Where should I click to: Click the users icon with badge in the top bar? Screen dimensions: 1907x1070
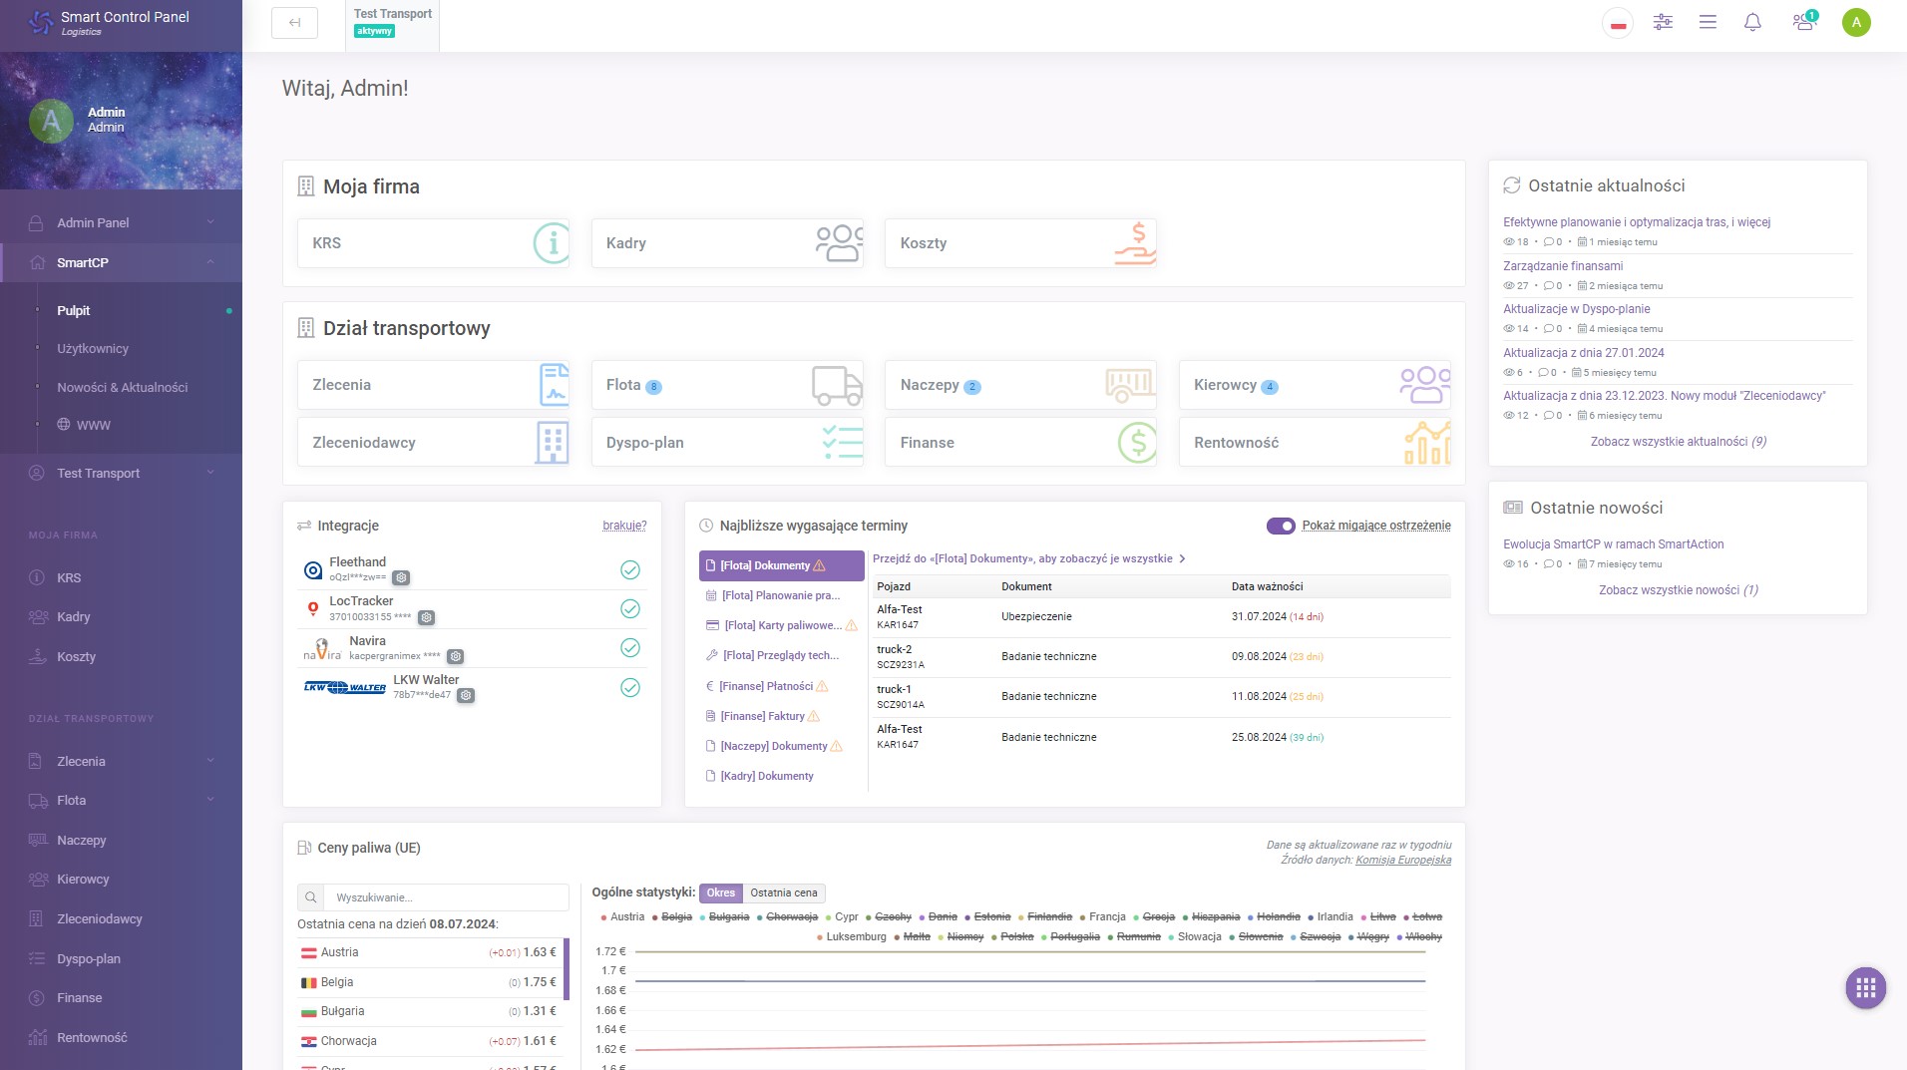1804,21
